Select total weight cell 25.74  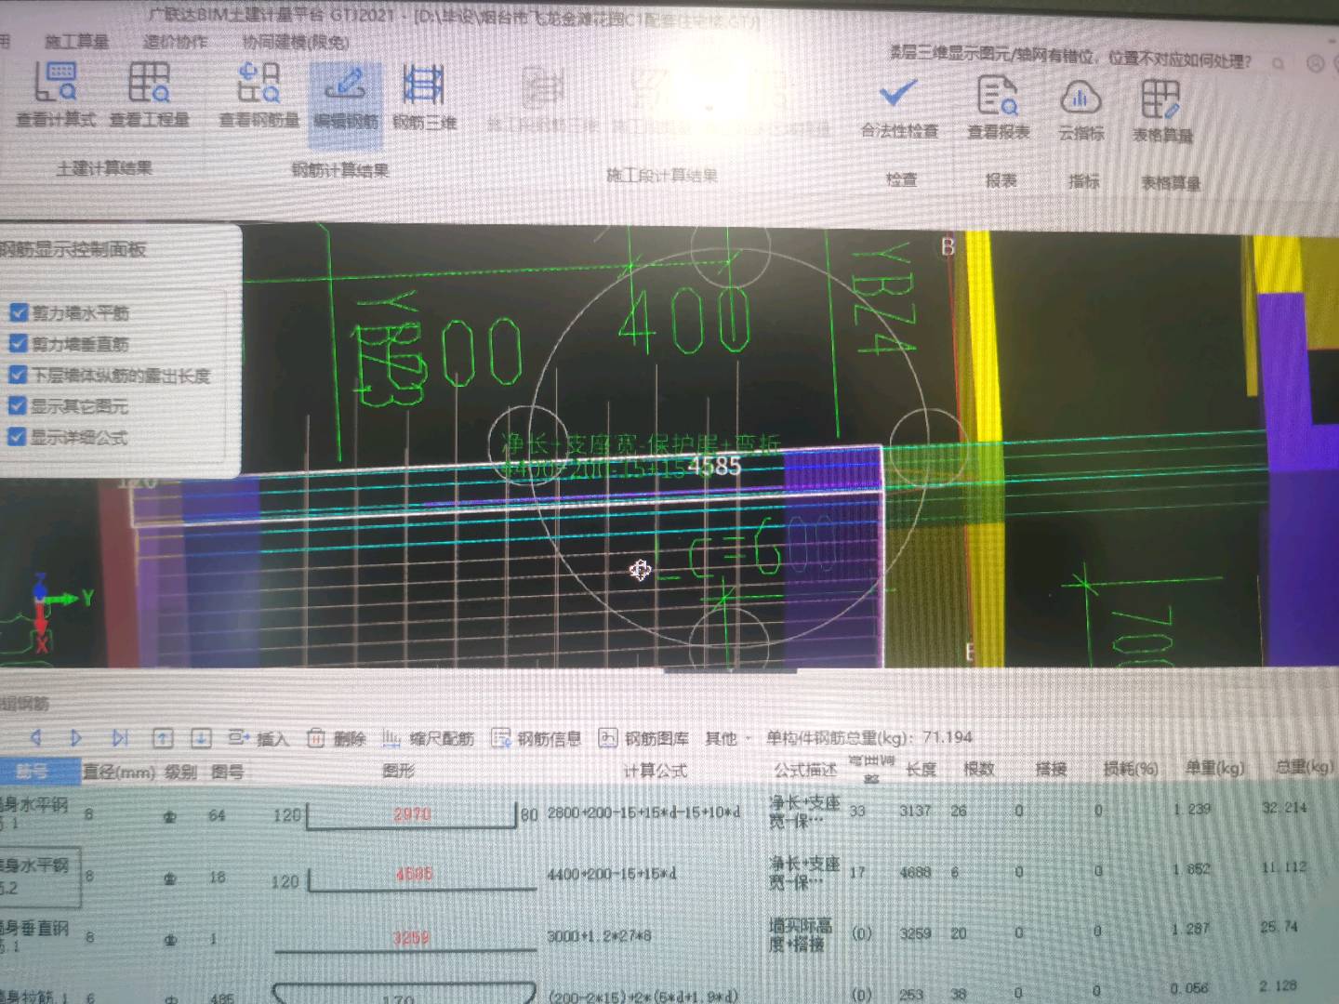pyautogui.click(x=1280, y=927)
